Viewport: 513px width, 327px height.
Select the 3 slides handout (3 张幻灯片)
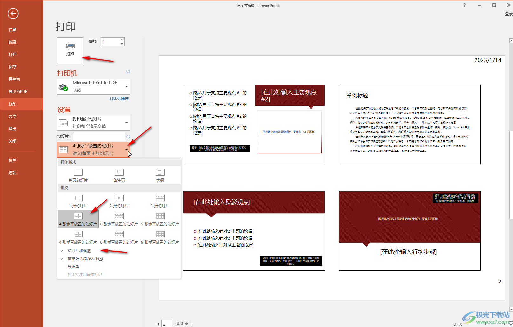point(160,201)
